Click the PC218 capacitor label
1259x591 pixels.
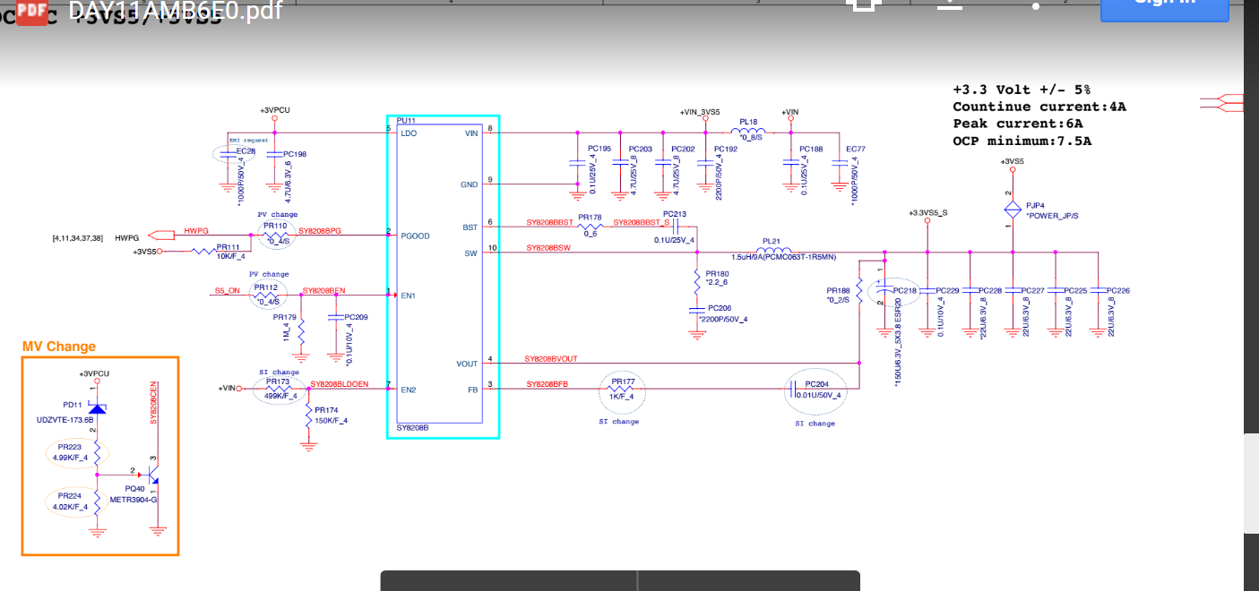pyautogui.click(x=904, y=291)
